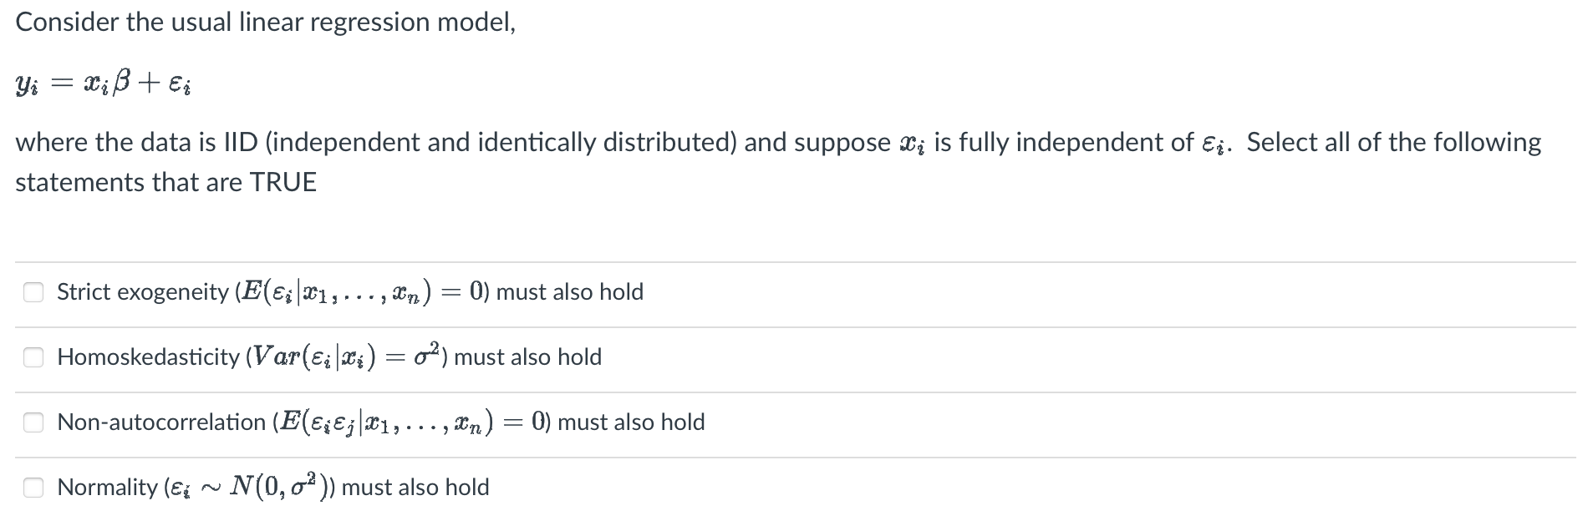
Task: Check the Non-autocorrelation checkbox
Action: 33,422
